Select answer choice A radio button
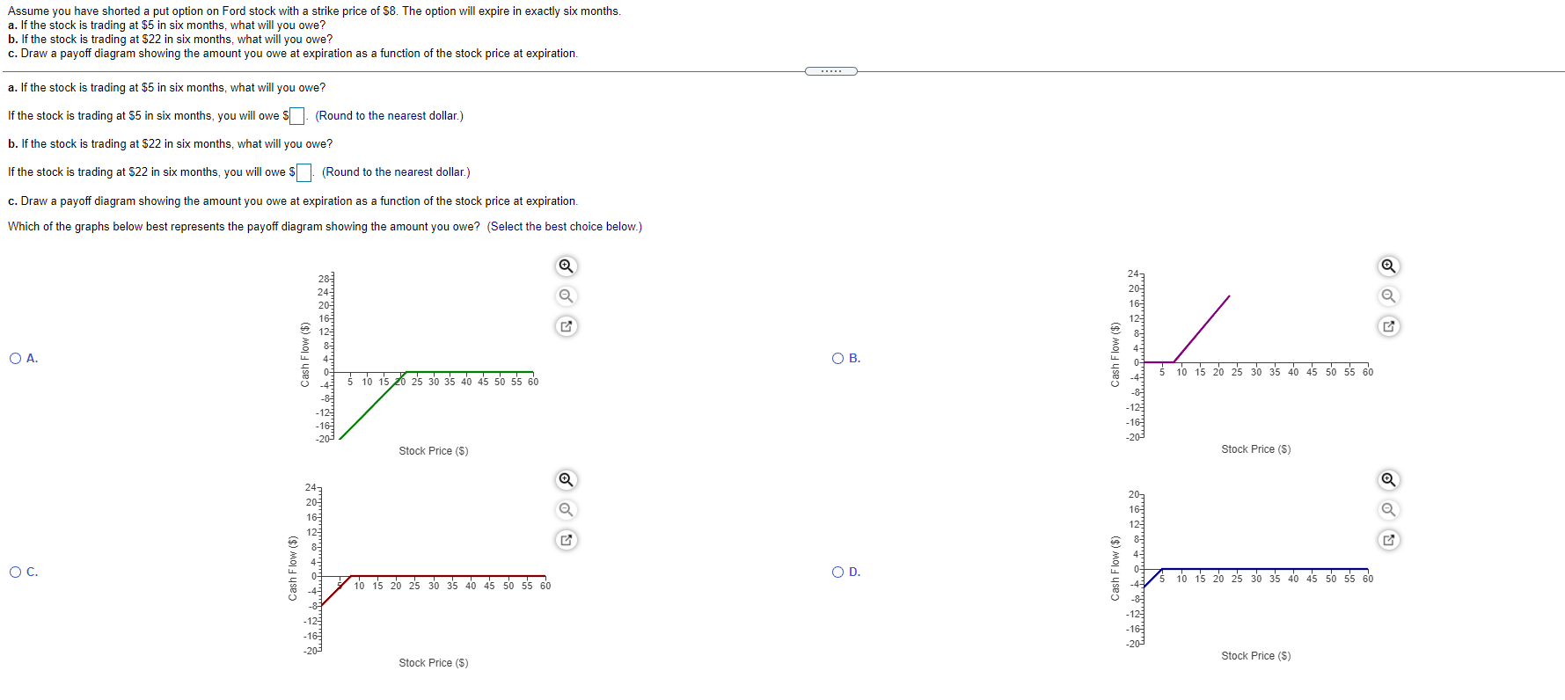Viewport: 1565px width, 700px height. coord(16,358)
